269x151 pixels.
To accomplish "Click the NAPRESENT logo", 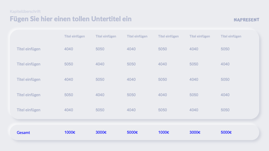I will 246,20.
